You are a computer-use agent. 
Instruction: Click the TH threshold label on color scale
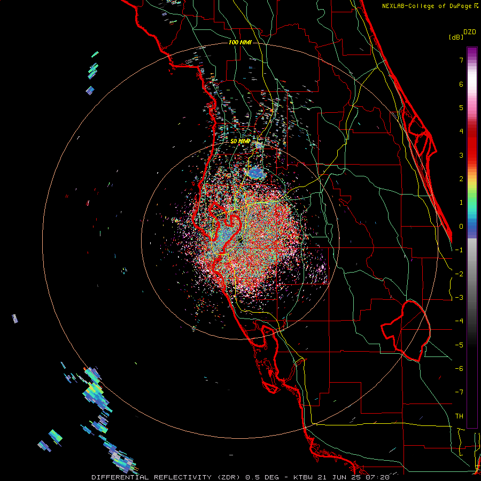459,416
